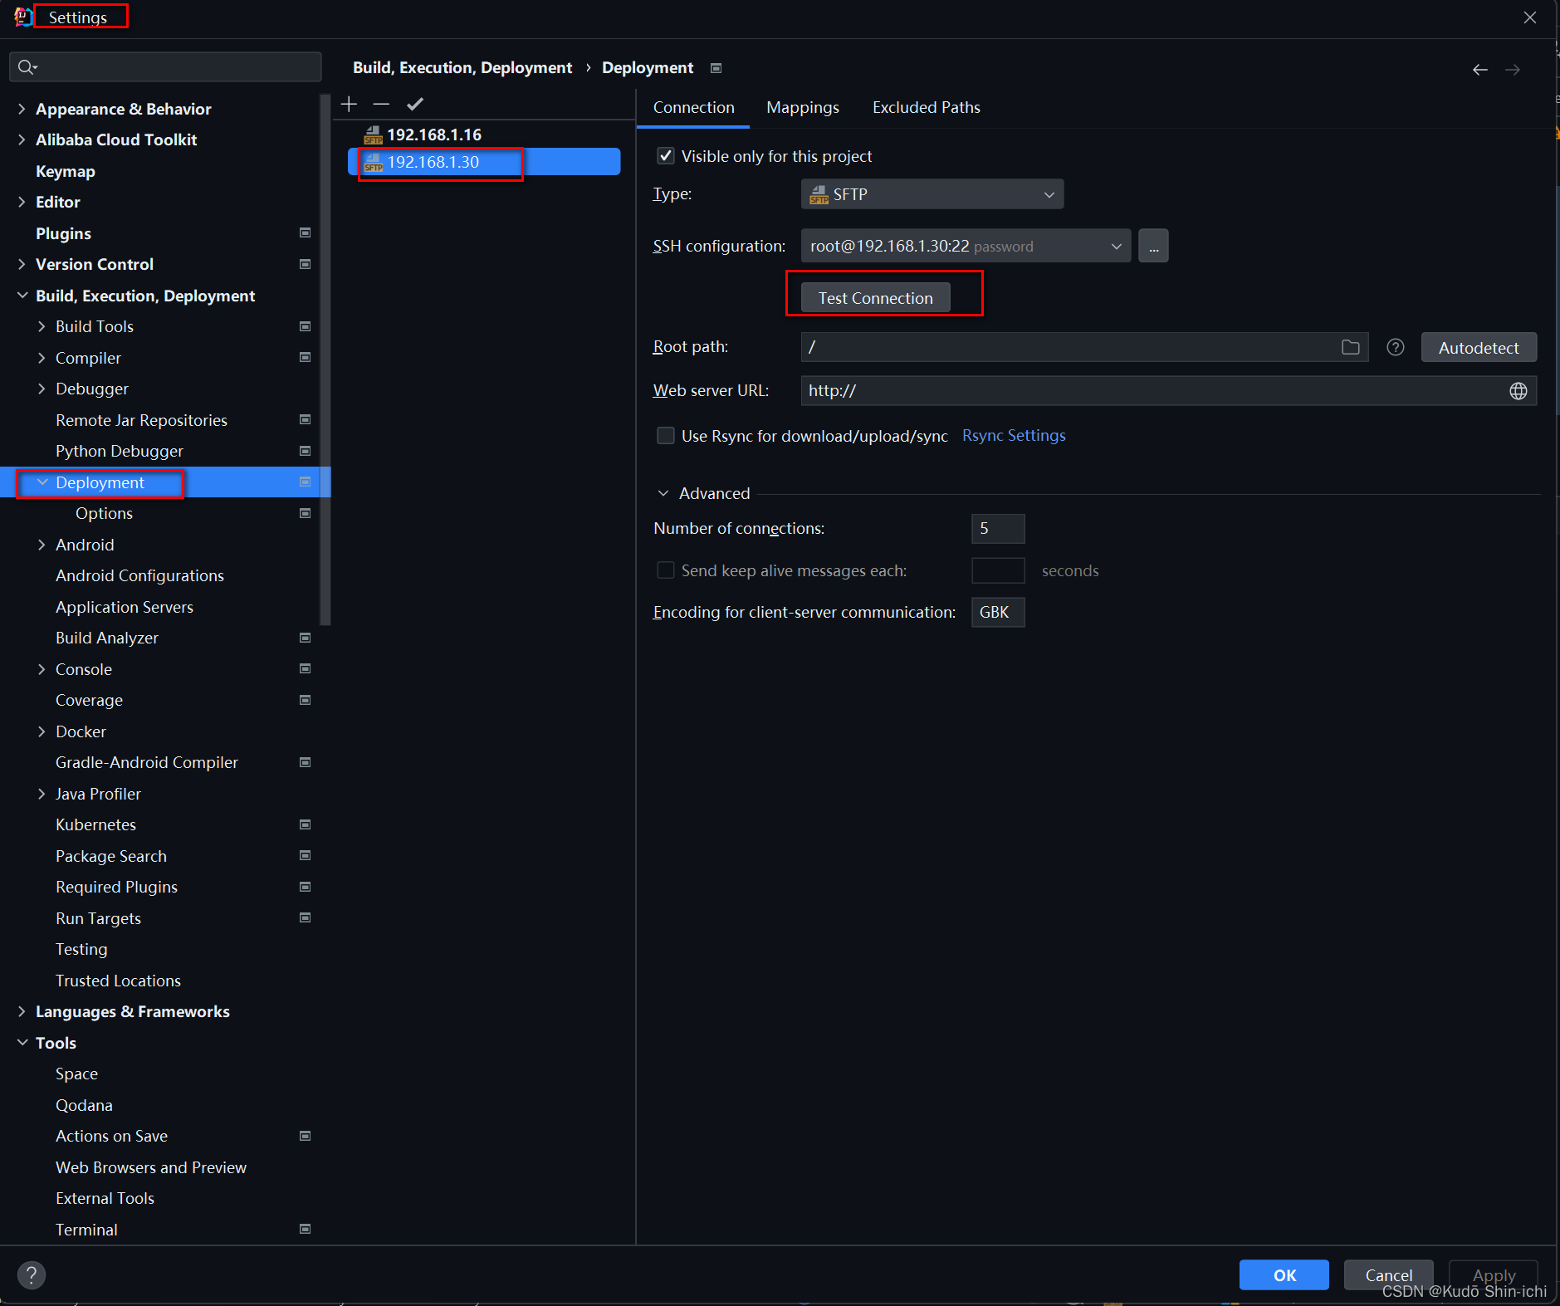Collapse Build, Execution, Deployment node

(22, 296)
